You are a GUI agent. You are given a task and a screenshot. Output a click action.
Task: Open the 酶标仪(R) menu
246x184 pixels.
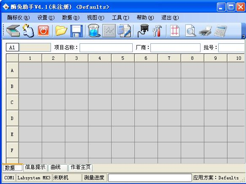pos(19,18)
